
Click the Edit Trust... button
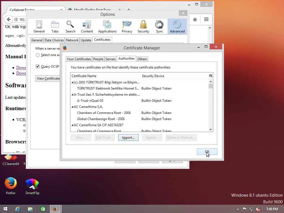tap(105, 138)
